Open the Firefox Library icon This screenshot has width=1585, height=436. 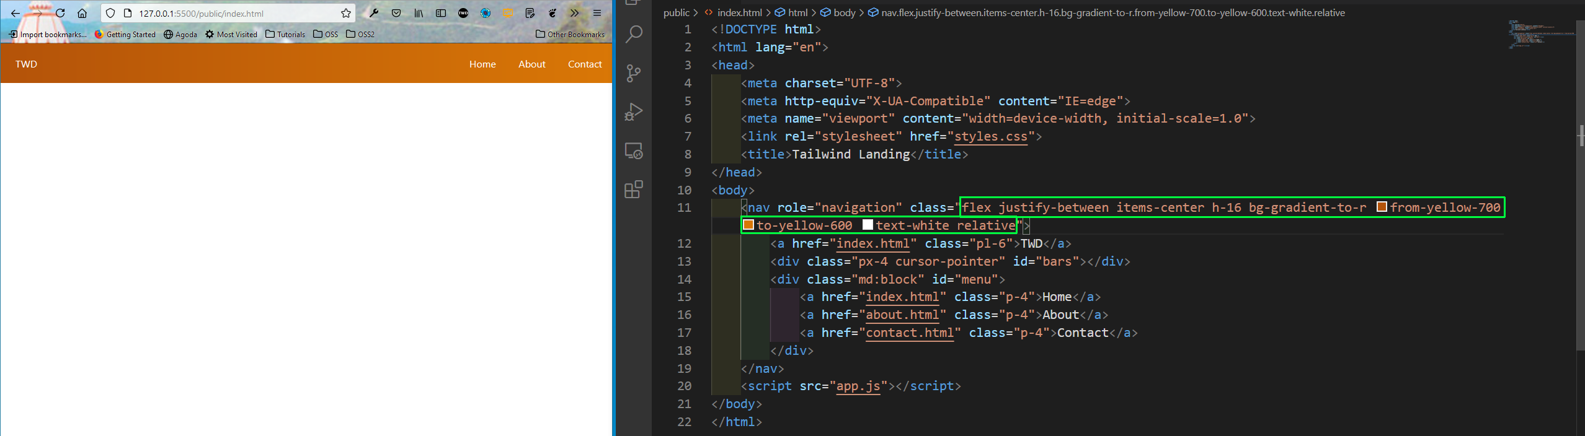[x=419, y=13]
